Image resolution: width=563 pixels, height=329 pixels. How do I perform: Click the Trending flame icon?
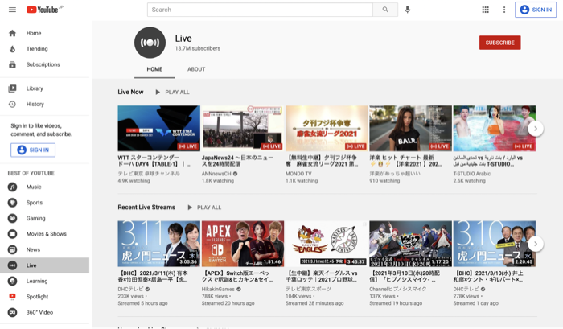coord(12,49)
